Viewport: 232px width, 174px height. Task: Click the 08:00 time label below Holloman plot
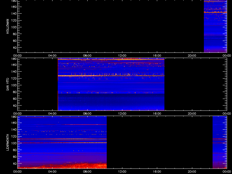pyautogui.click(x=87, y=56)
